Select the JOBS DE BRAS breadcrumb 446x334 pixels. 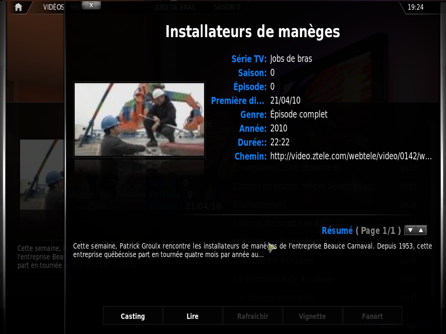coord(175,7)
